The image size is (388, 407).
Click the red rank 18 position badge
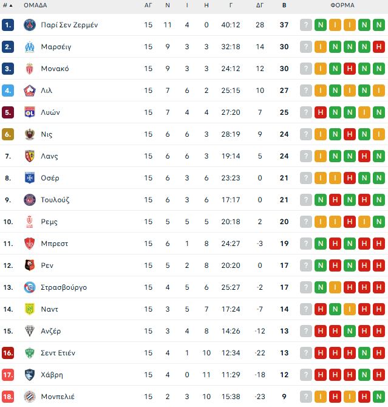click(8, 397)
